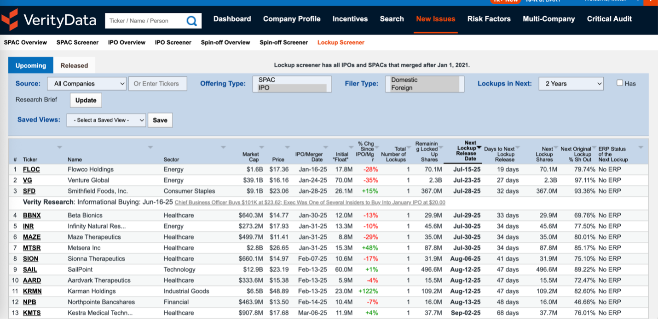Open the Next Original Lockup % filter arrow
The height and width of the screenshot is (320, 658).
click(x=594, y=147)
